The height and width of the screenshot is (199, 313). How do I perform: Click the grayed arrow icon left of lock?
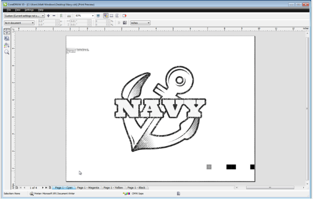[119, 23]
